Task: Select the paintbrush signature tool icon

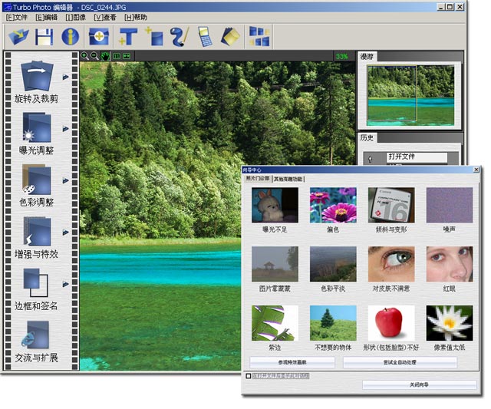Action: tap(180, 37)
